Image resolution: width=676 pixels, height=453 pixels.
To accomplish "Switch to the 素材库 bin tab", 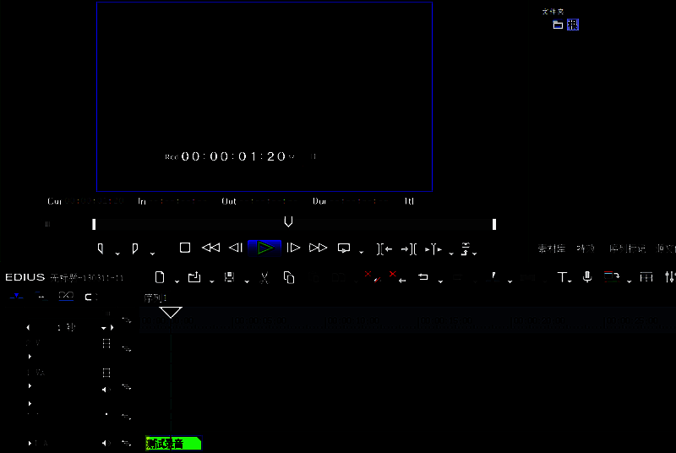I will pyautogui.click(x=550, y=248).
